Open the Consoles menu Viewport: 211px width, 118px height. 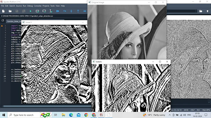coord(38,6)
